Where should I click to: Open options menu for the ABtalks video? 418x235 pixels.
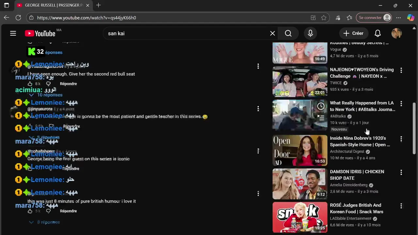[x=401, y=103]
